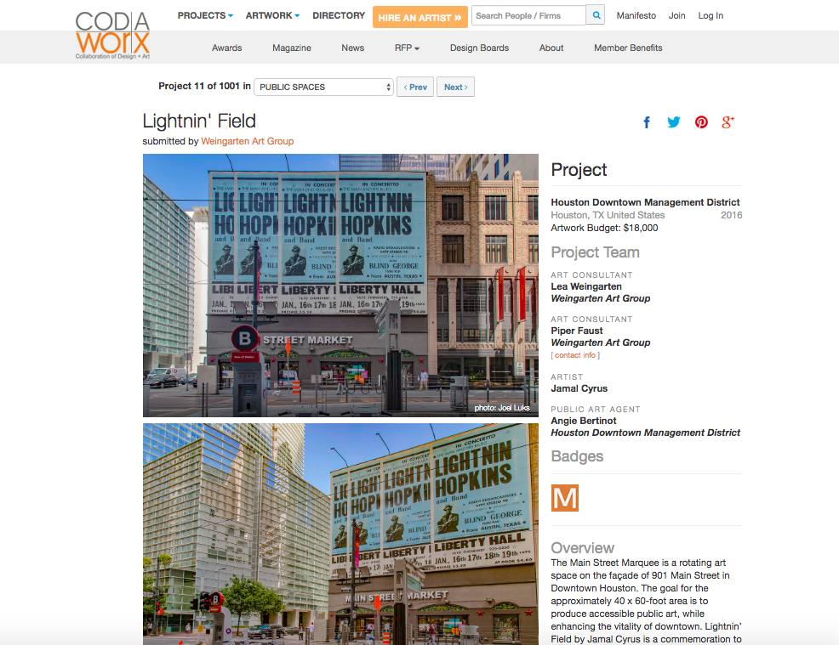This screenshot has height=645, width=839.
Task: Open the Design Boards page
Action: coord(479,48)
